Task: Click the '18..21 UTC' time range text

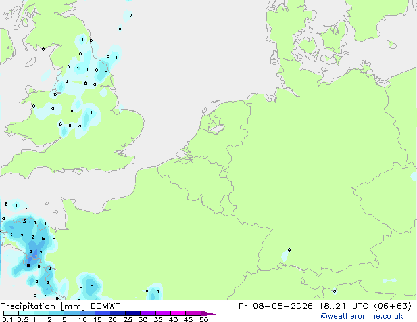Action: (x=343, y=306)
